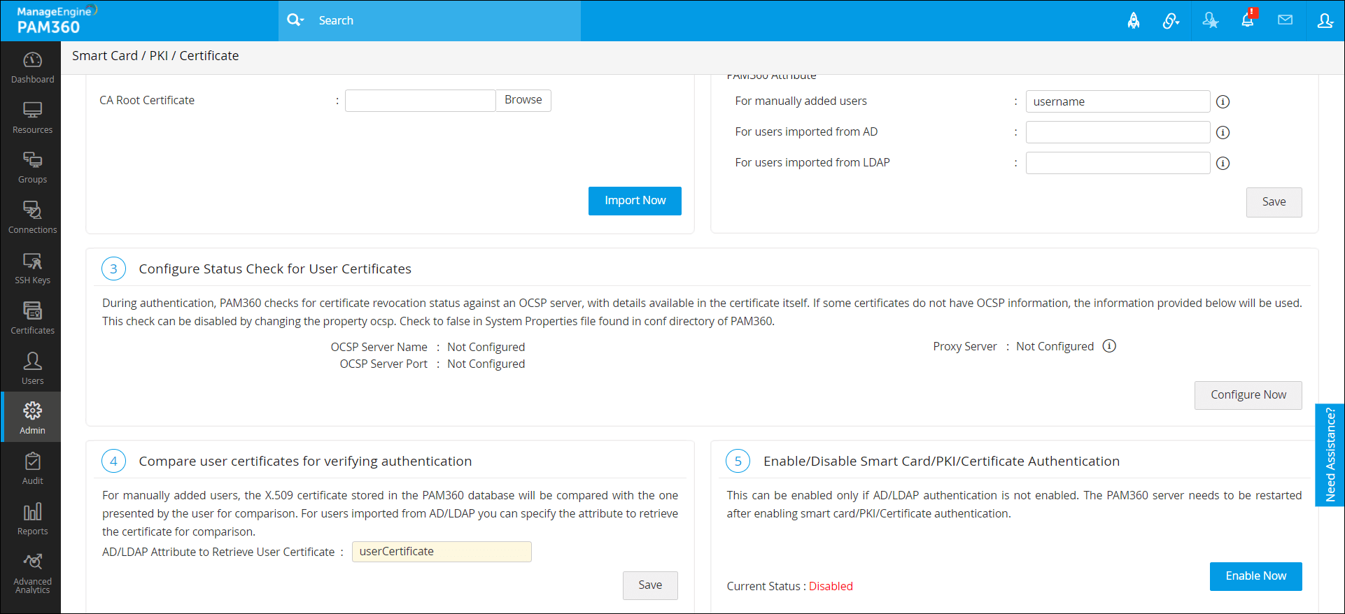The width and height of the screenshot is (1345, 614).
Task: Open the key link dropdown in header
Action: (1171, 21)
